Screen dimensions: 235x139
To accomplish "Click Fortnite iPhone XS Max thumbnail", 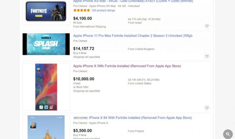I will (x=46, y=11).
